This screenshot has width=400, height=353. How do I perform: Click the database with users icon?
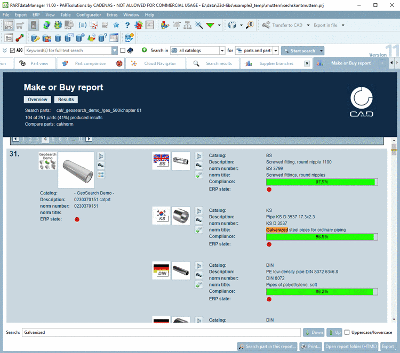[x=47, y=38]
